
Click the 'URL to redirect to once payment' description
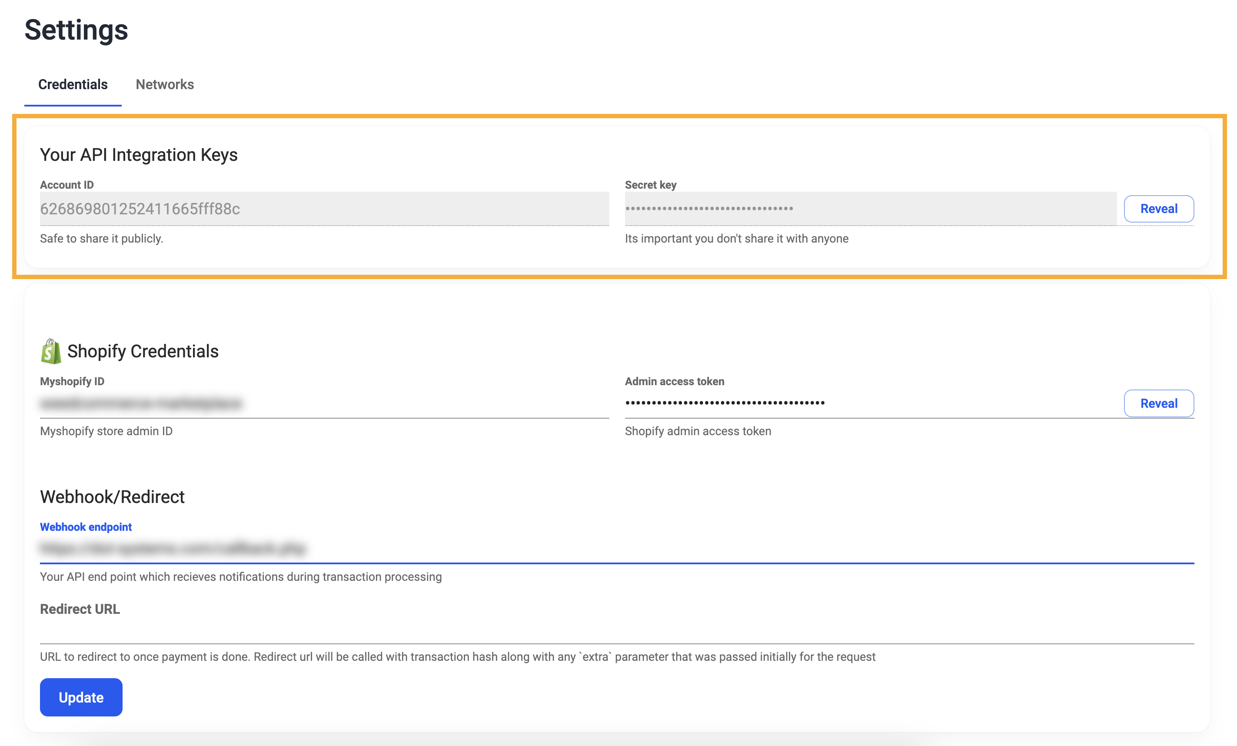point(457,656)
